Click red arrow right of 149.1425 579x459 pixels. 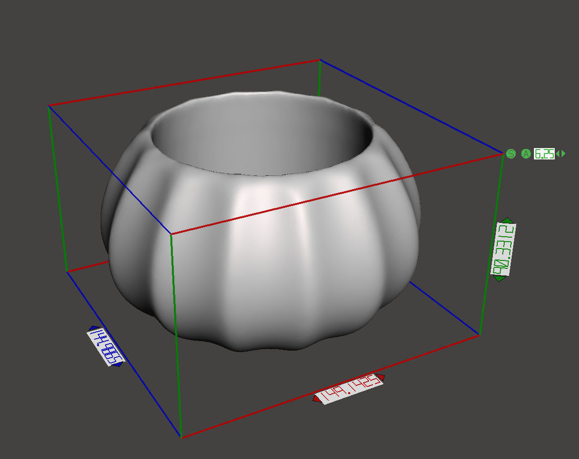point(381,377)
